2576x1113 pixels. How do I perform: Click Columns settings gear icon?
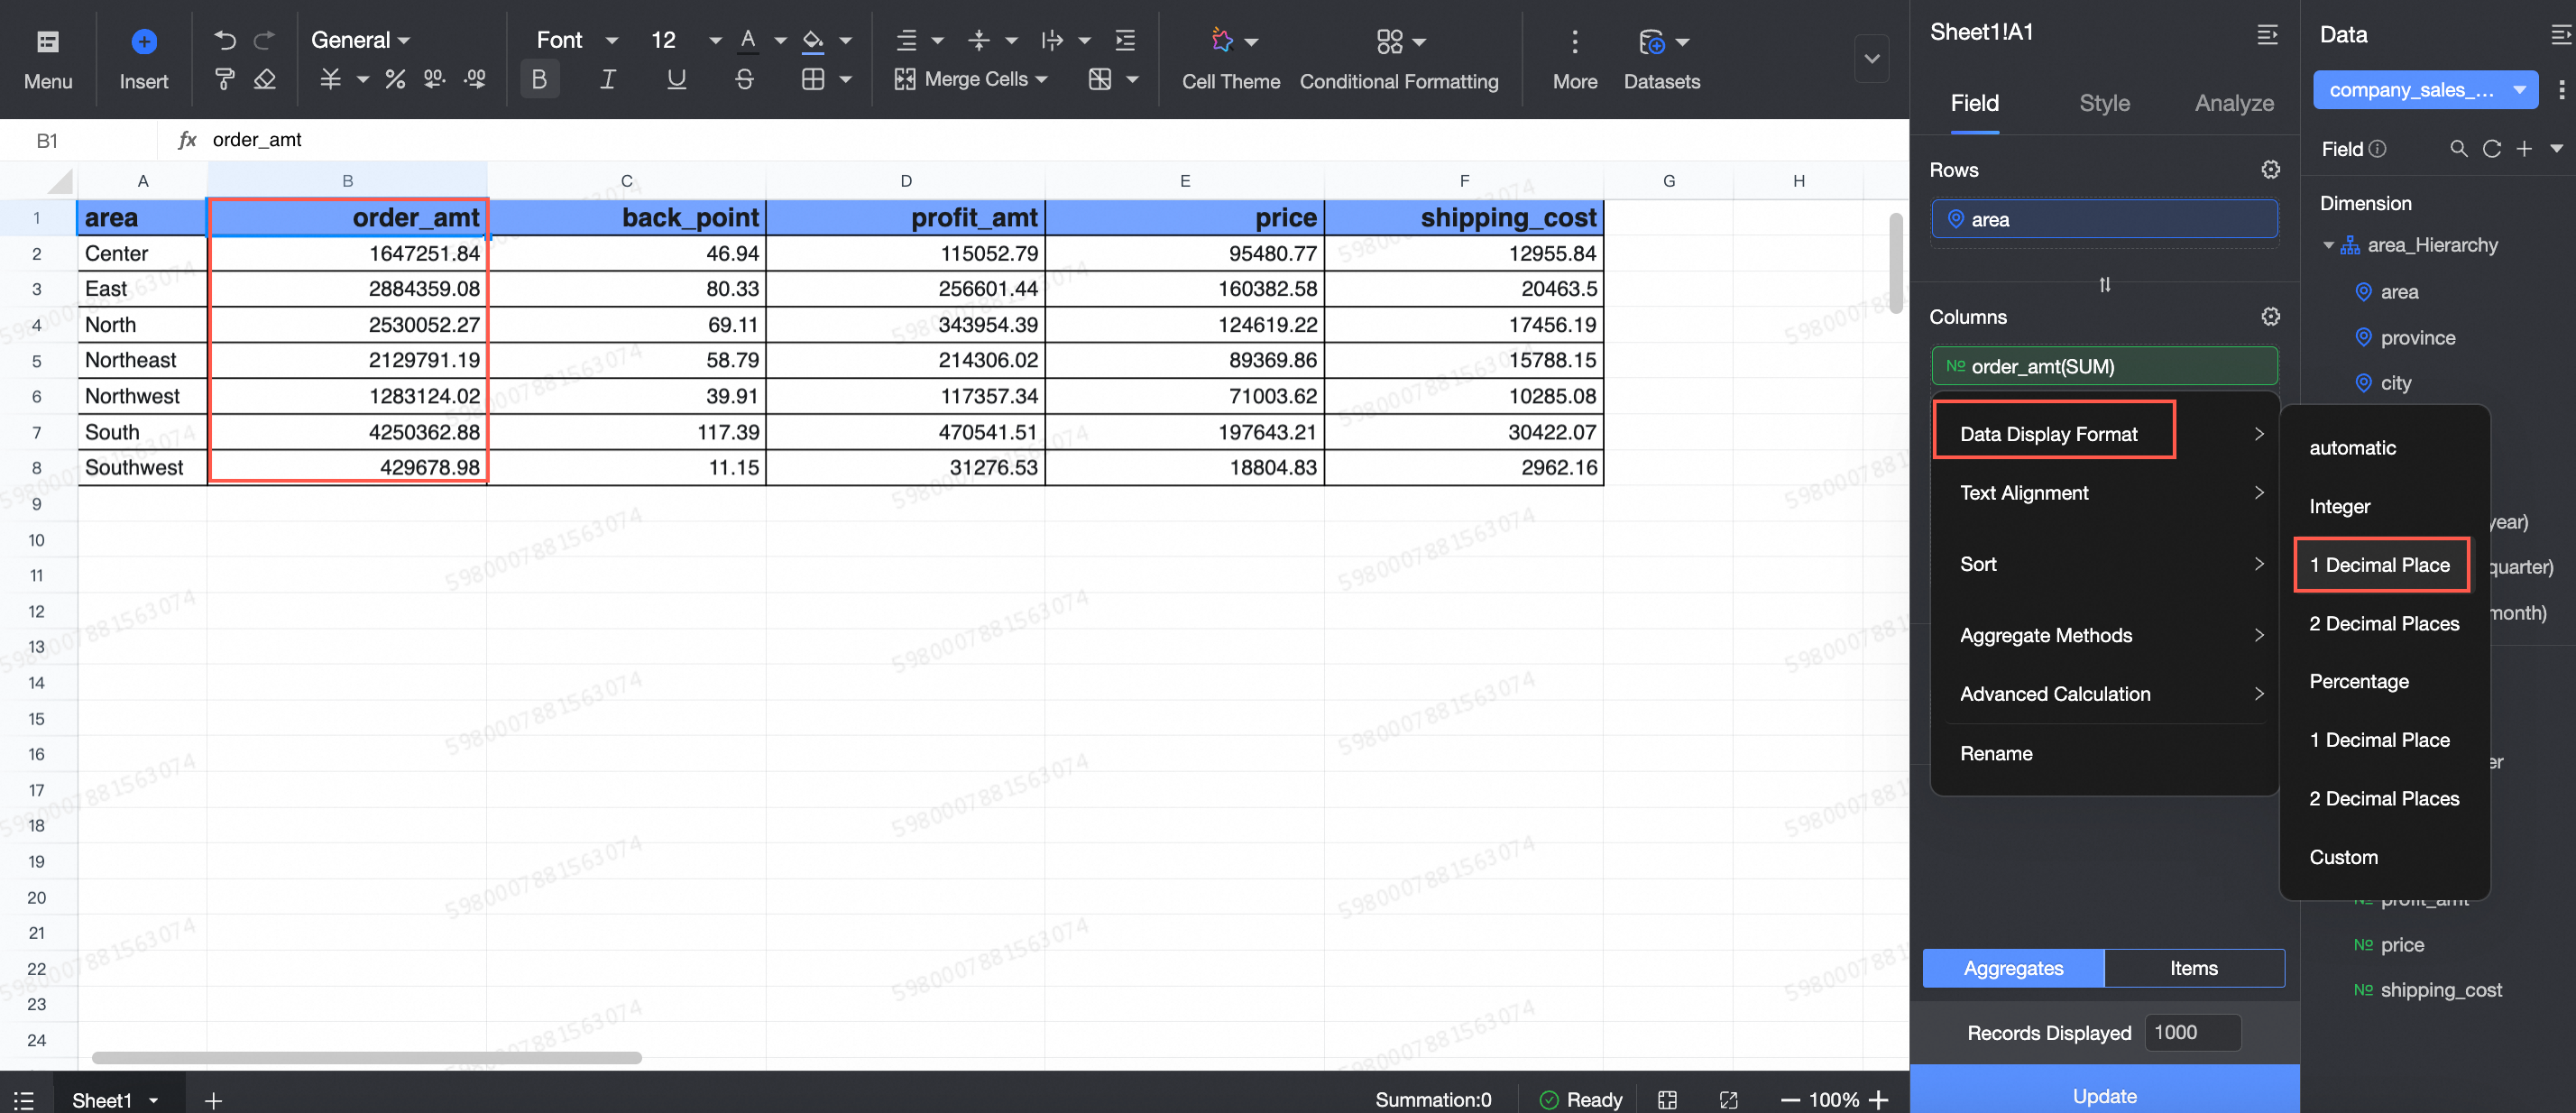(2270, 316)
